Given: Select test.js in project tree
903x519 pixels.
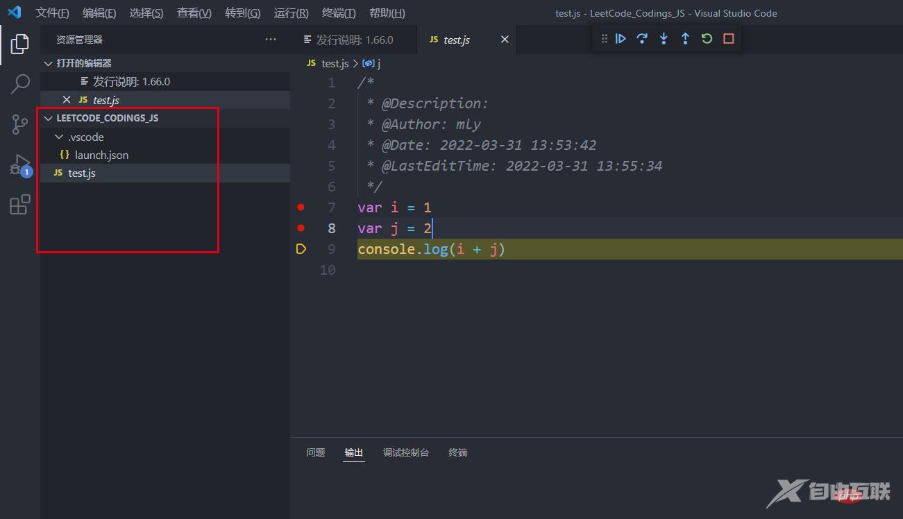Looking at the screenshot, I should tap(165, 173).
